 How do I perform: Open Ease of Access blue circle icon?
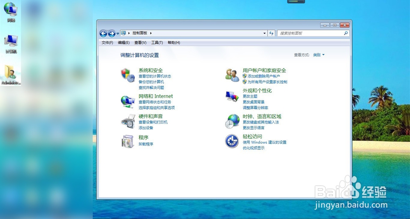(x=232, y=141)
